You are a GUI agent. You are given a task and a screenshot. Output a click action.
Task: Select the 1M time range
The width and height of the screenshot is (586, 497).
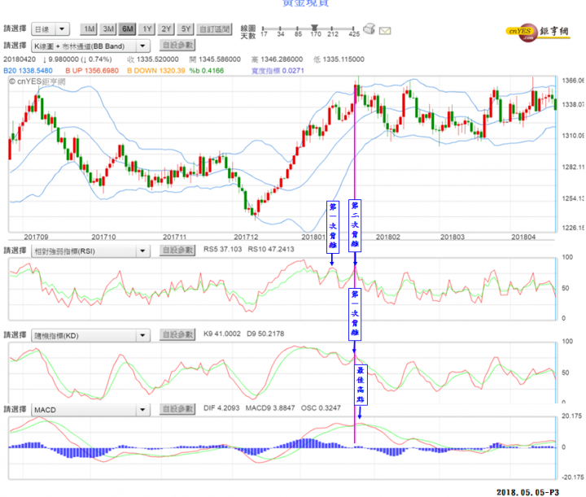90,28
